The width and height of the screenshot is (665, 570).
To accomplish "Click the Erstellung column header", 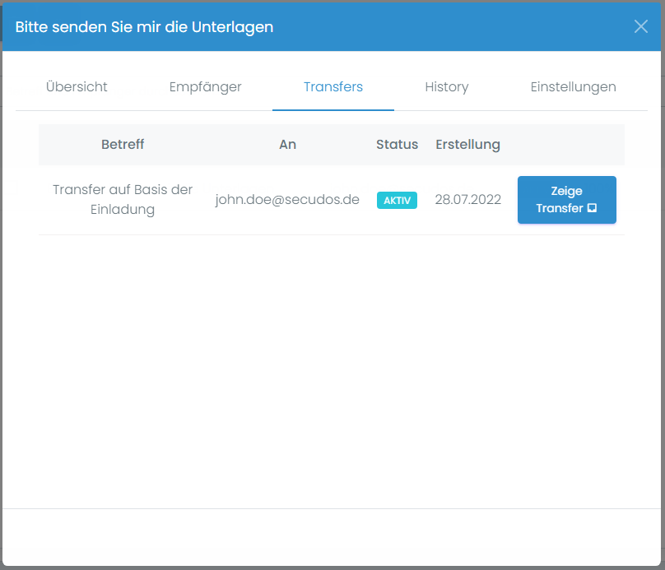I will click(x=467, y=144).
